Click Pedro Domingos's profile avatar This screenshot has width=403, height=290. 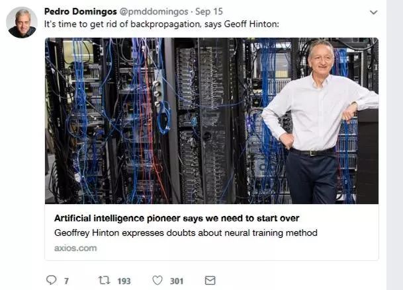coord(21,22)
